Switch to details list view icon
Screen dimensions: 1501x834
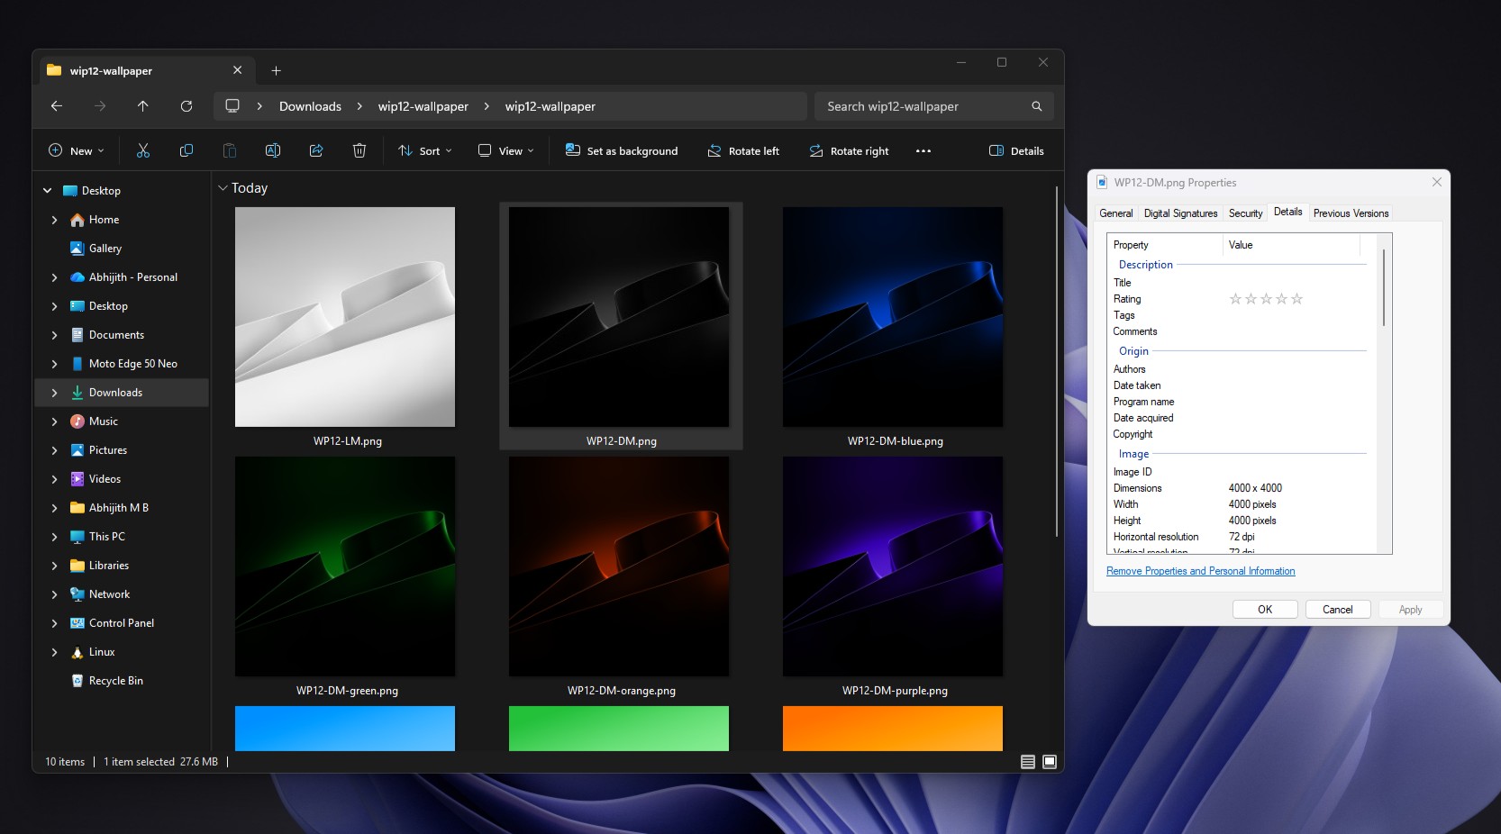[1028, 762]
